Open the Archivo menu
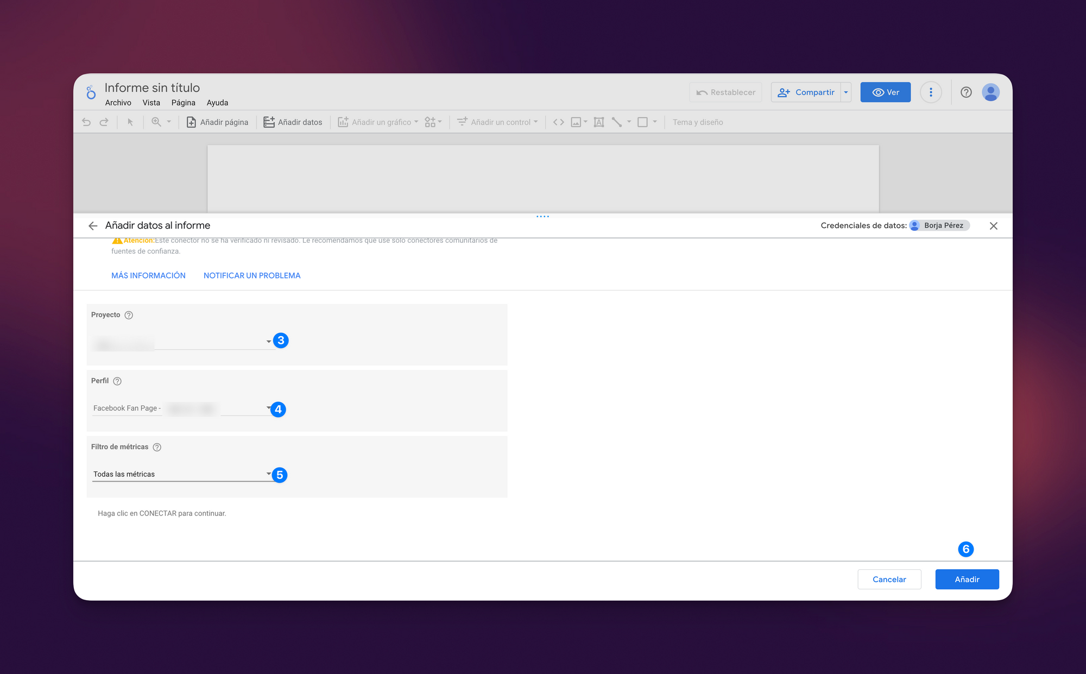This screenshot has height=674, width=1086. pos(118,103)
